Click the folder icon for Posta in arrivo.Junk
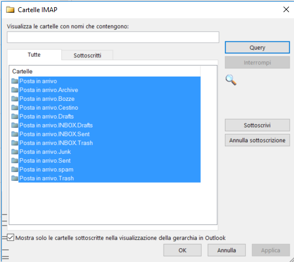The image size is (294, 262). [x=14, y=152]
